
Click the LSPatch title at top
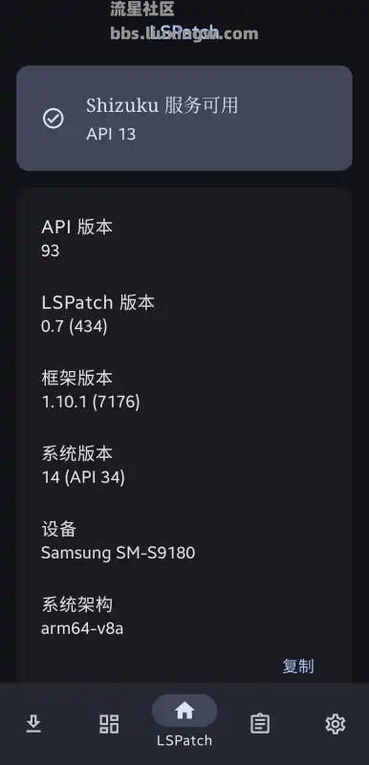click(x=184, y=33)
